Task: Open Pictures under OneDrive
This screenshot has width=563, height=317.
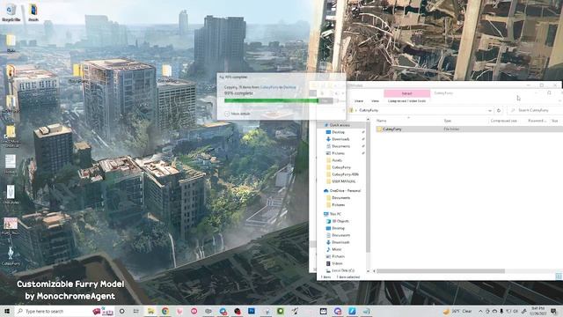Action: pos(338,205)
